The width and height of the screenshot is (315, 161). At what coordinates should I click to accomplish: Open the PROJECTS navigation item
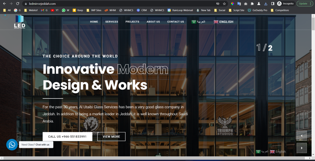click(132, 22)
